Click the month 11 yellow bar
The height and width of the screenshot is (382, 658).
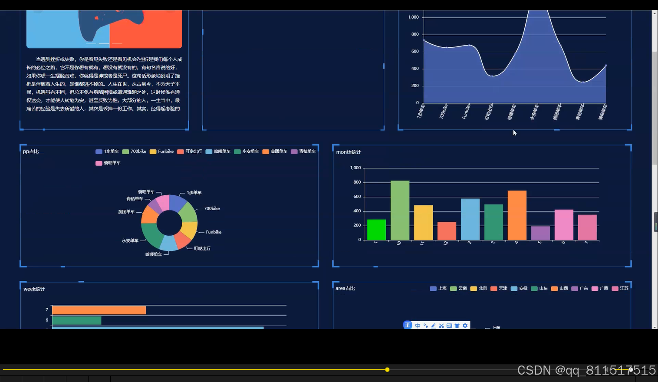[423, 223]
